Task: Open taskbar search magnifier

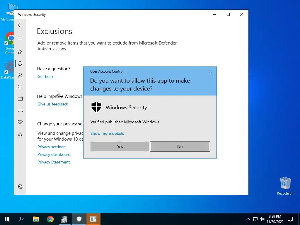Action: coord(21,219)
